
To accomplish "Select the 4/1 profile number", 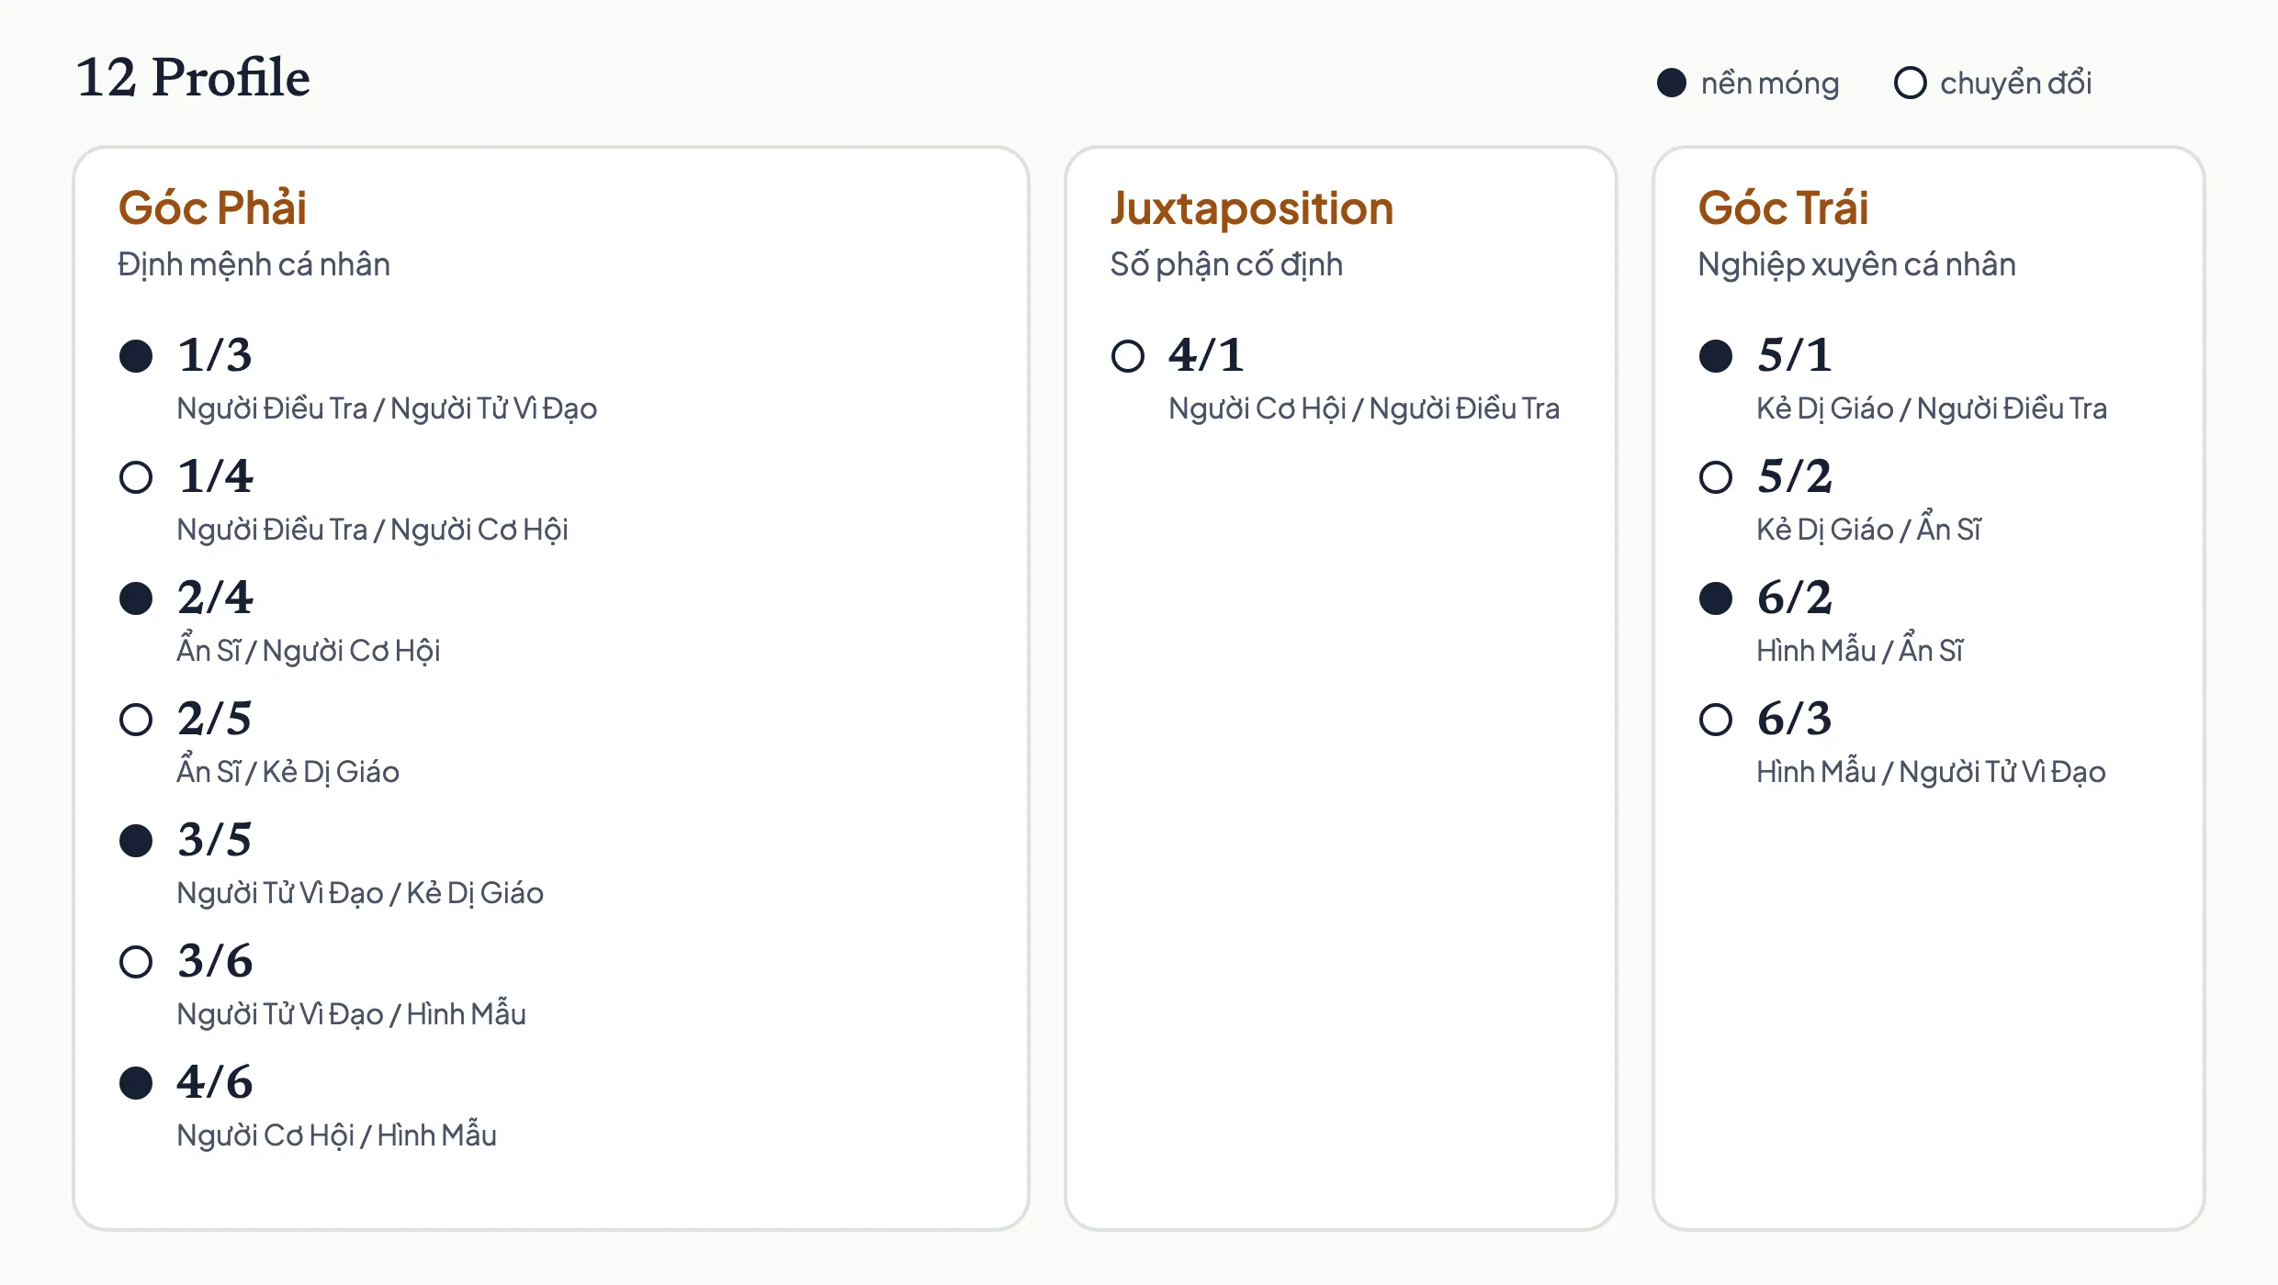I will 1207,355.
